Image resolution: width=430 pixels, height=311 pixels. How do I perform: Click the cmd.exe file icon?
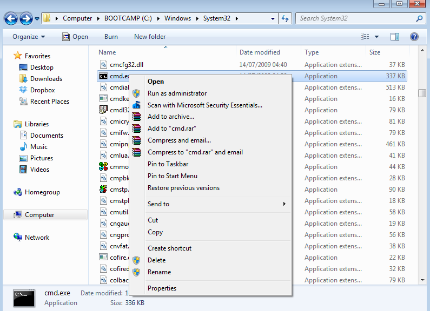103,76
